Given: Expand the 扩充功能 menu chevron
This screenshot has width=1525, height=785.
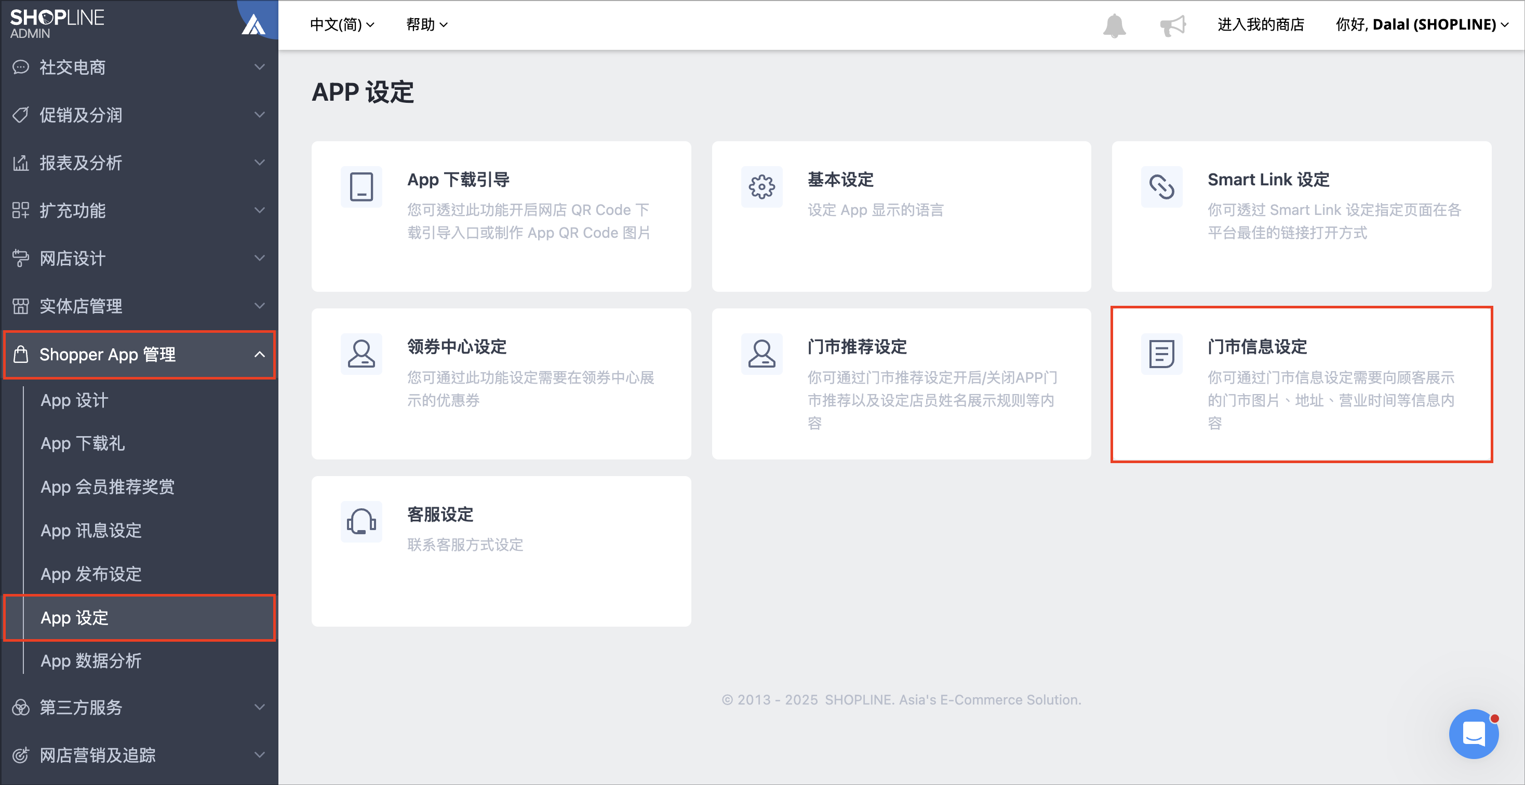Looking at the screenshot, I should point(259,210).
